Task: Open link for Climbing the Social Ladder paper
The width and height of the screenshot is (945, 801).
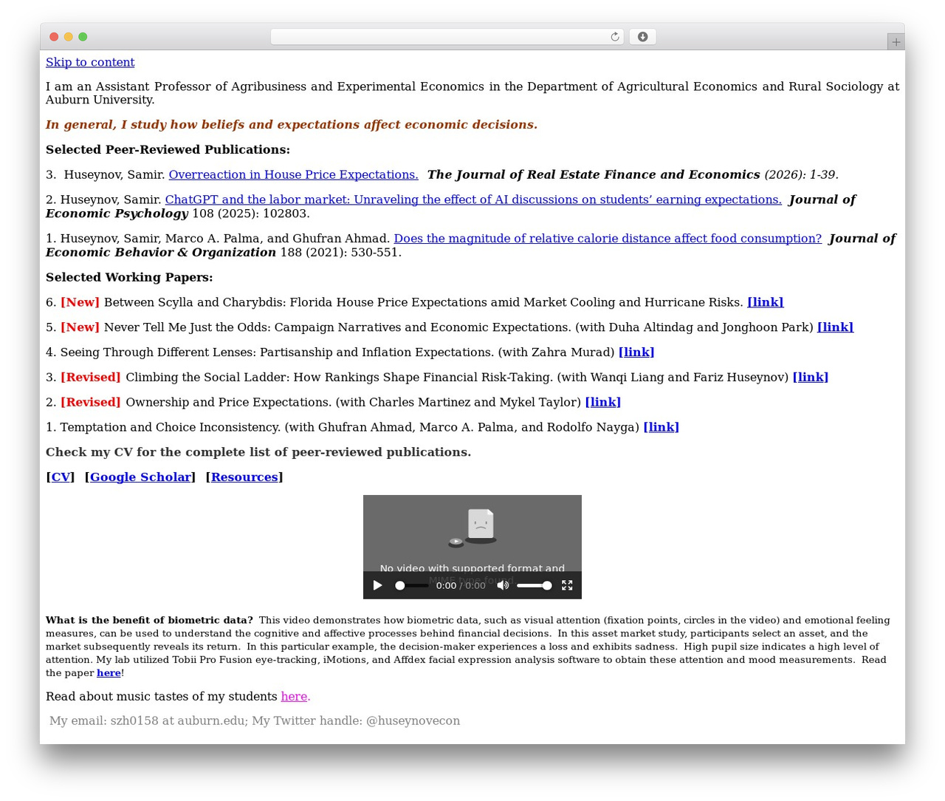Action: pos(811,378)
